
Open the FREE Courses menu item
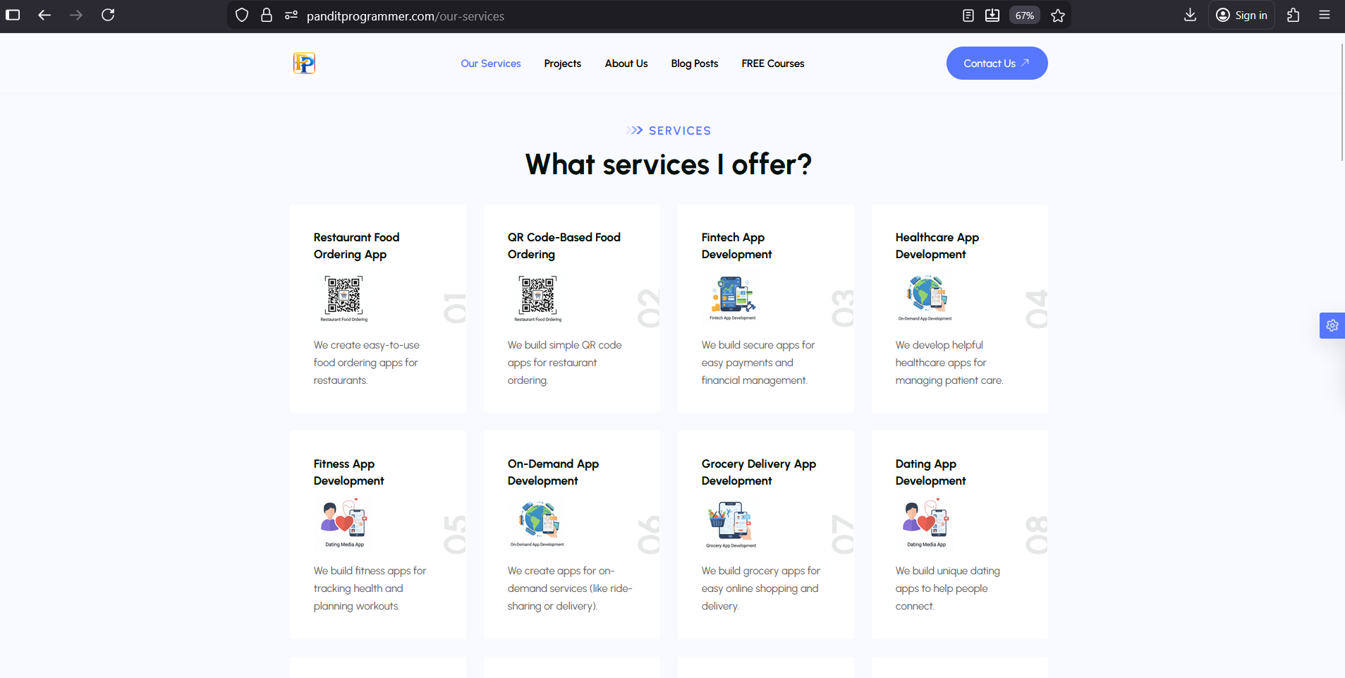[x=772, y=63]
